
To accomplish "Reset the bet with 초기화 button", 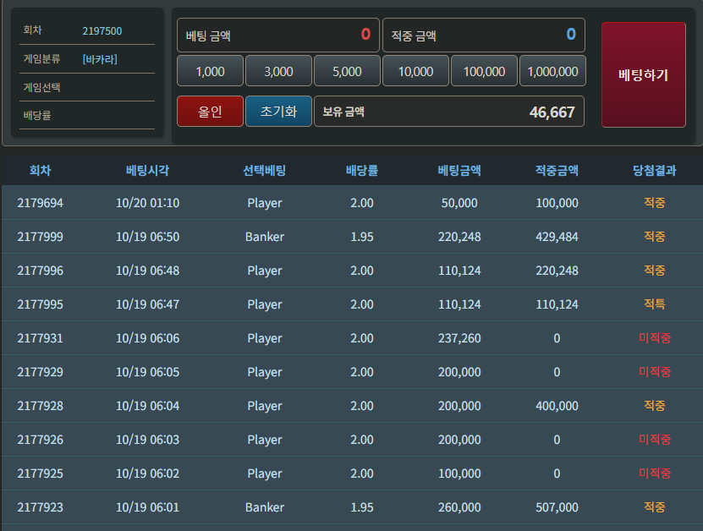I will pos(278,111).
